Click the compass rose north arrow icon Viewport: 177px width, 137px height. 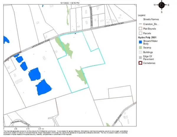(162, 5)
